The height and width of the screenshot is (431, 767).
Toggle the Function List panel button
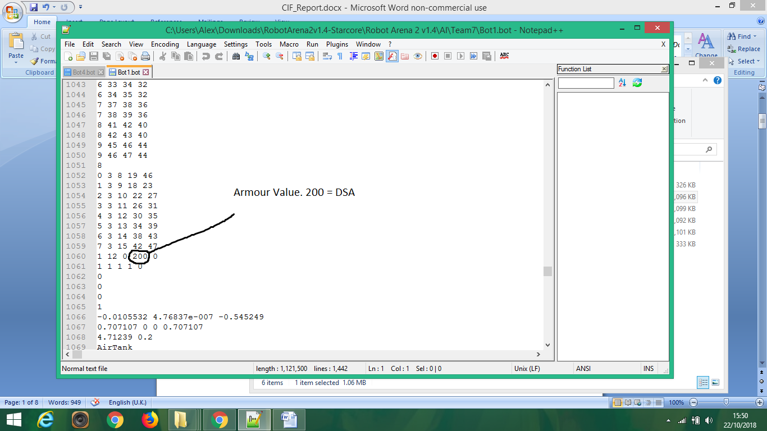point(392,56)
